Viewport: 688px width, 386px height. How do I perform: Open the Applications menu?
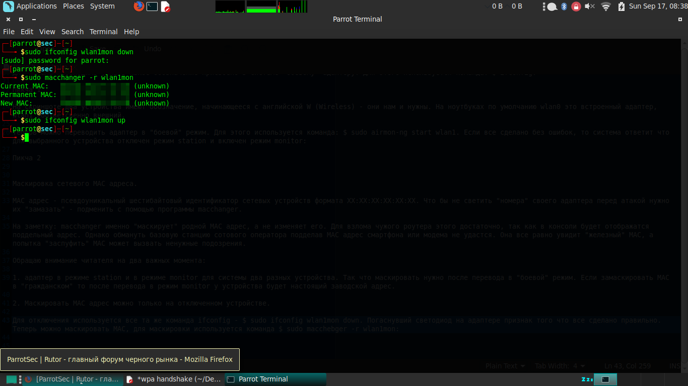pos(36,7)
